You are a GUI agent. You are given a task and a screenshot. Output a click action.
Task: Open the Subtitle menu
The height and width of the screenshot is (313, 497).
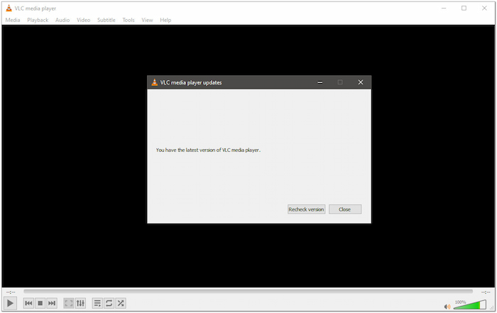click(106, 20)
